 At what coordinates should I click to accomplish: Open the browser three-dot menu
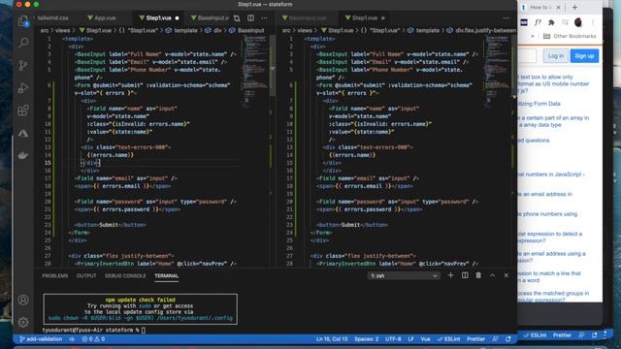pos(593,22)
